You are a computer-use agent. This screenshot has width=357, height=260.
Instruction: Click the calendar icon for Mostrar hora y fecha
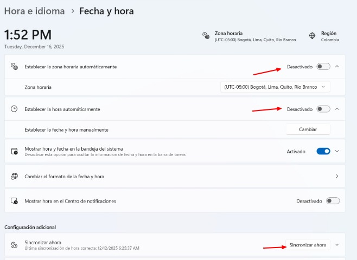(15, 151)
